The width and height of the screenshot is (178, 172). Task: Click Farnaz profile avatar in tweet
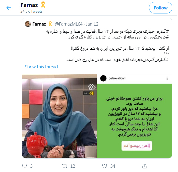click(28, 24)
